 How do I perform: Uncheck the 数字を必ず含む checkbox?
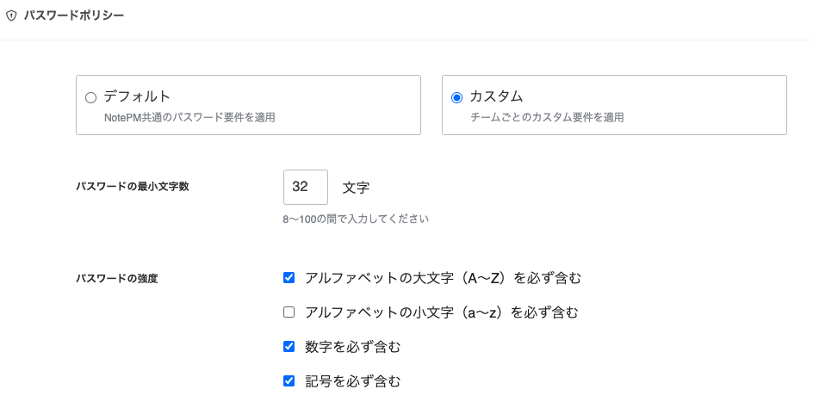click(289, 347)
